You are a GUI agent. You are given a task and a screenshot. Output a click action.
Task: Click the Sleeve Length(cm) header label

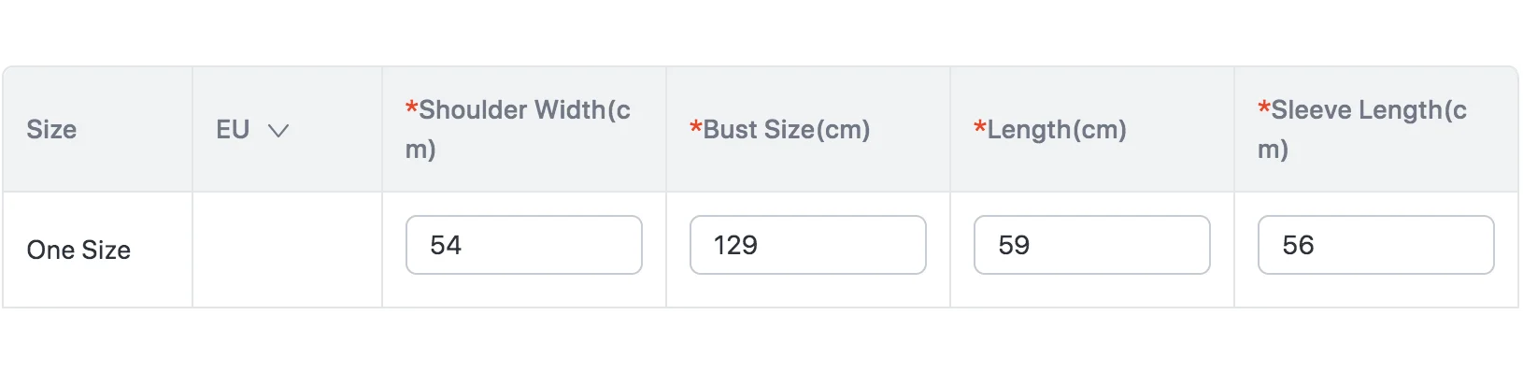1362,129
